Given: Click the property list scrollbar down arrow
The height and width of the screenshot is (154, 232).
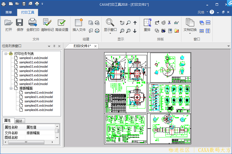Looking at the screenshot, I should pos(57,137).
